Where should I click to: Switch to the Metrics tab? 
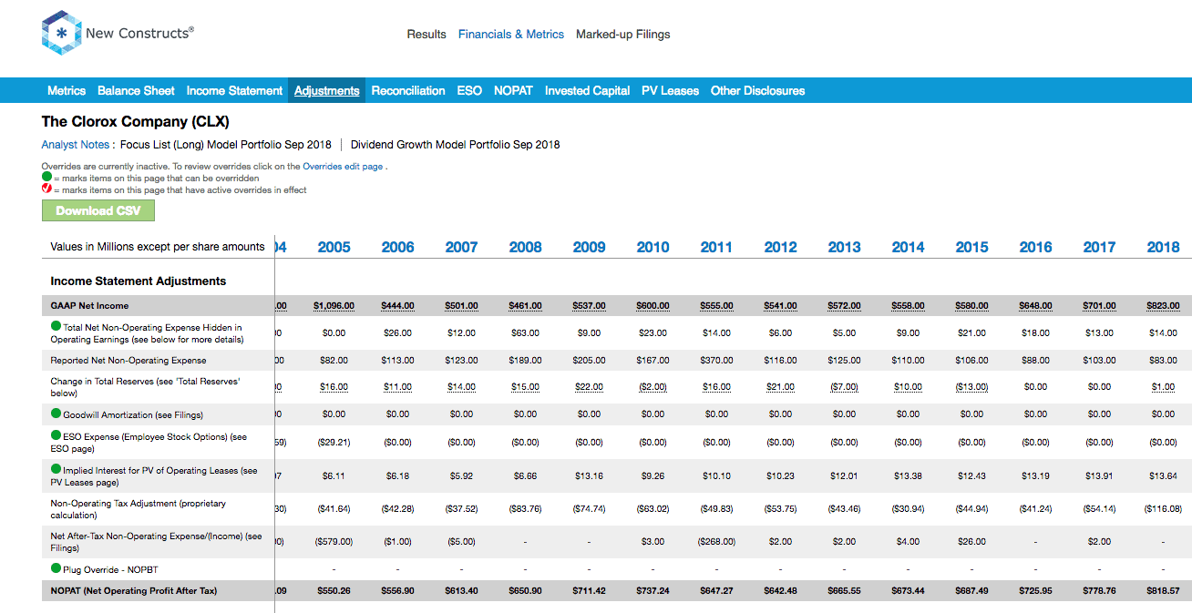(x=67, y=91)
